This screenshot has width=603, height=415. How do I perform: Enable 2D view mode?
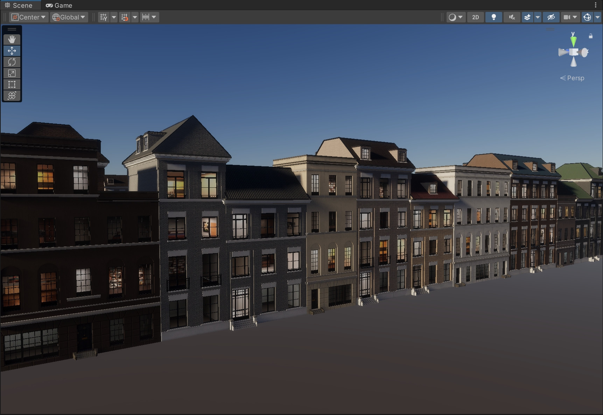tap(475, 17)
